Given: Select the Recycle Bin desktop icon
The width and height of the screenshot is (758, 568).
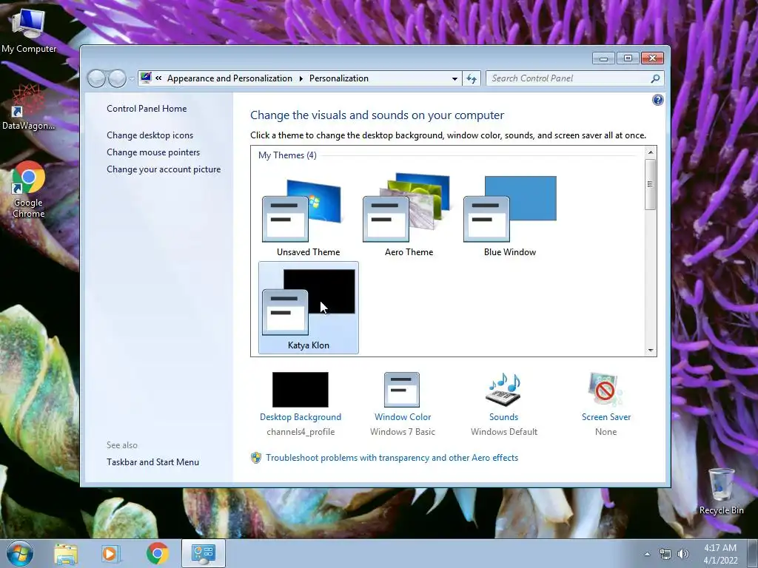Looking at the screenshot, I should pyautogui.click(x=721, y=492).
